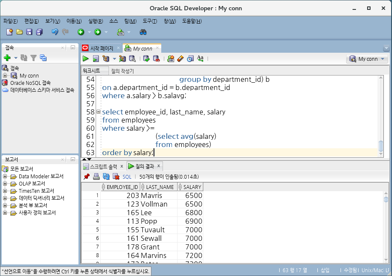Expand 분석 뷰 보고서 folder
This screenshot has width=392, height=276.
point(5,205)
